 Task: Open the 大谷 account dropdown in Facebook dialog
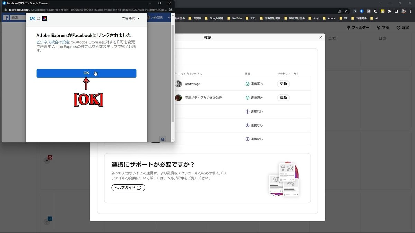(x=131, y=18)
